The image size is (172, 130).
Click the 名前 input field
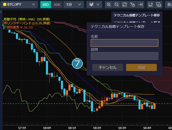tap(125, 43)
